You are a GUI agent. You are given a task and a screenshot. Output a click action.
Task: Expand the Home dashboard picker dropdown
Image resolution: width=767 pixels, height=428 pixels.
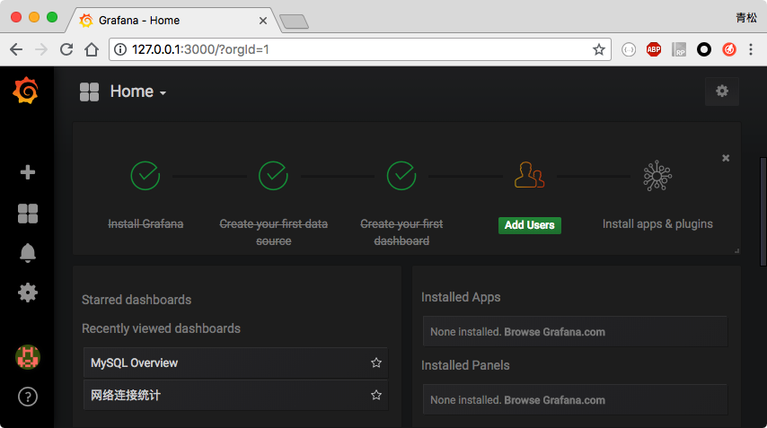point(138,92)
